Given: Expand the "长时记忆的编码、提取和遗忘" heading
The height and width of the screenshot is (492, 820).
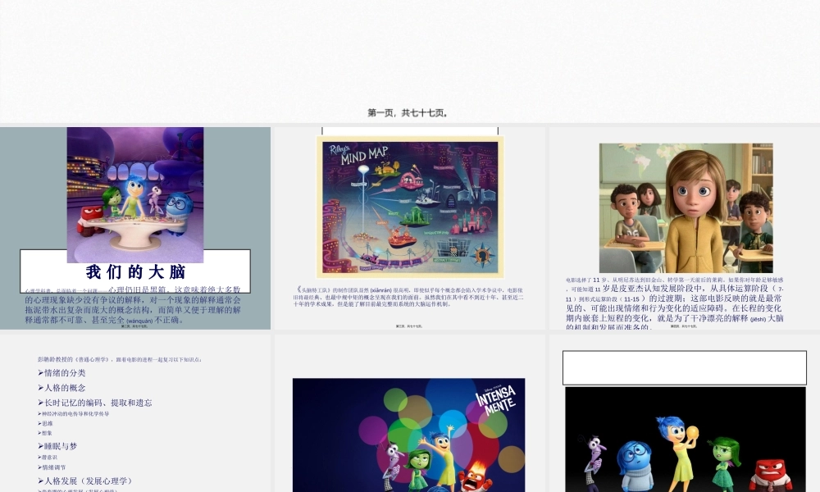Looking at the screenshot, I should click(x=98, y=403).
